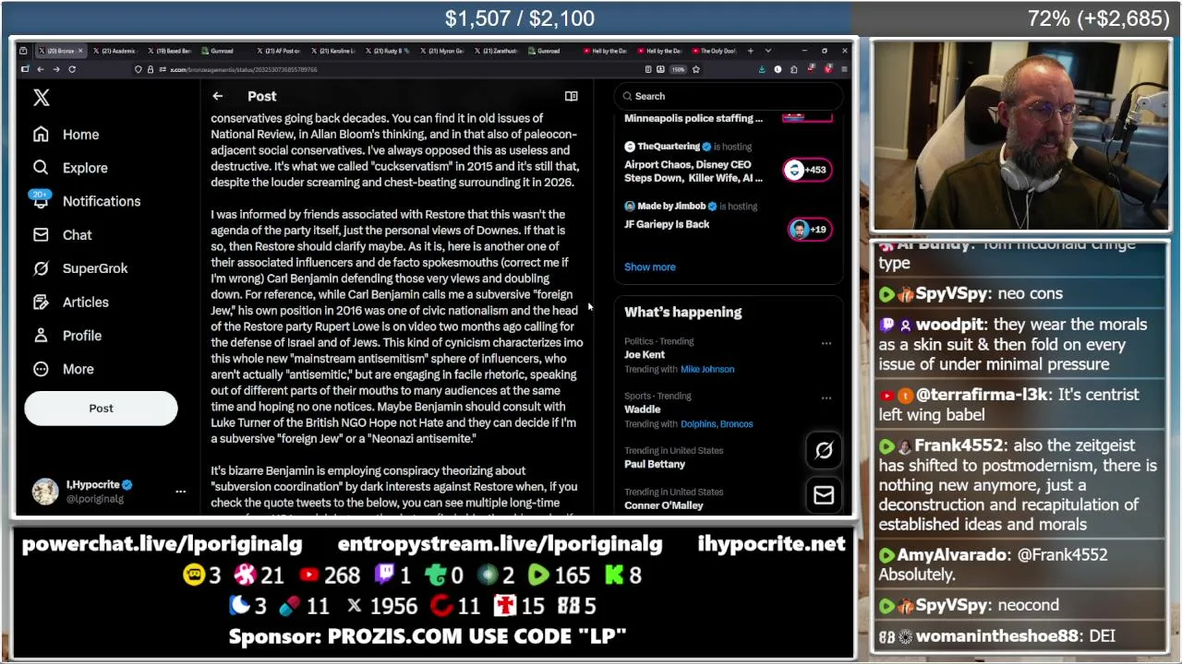
Task: Open the Home link
Action: coord(81,135)
